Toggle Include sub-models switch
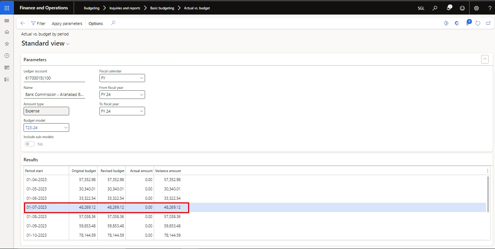Viewport: 495px width, 249px height. pyautogui.click(x=30, y=144)
